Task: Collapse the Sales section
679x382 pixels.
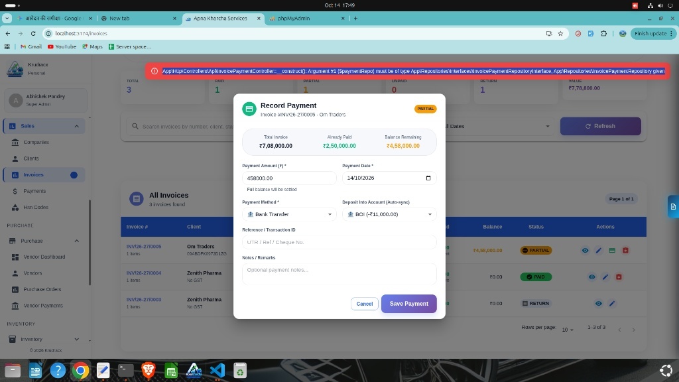Action: (77, 126)
